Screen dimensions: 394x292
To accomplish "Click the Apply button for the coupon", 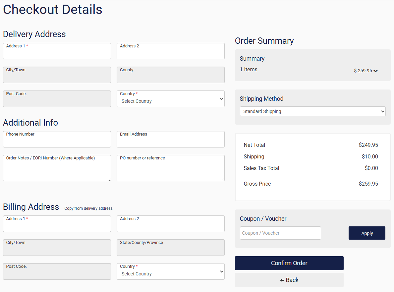I will coord(367,233).
